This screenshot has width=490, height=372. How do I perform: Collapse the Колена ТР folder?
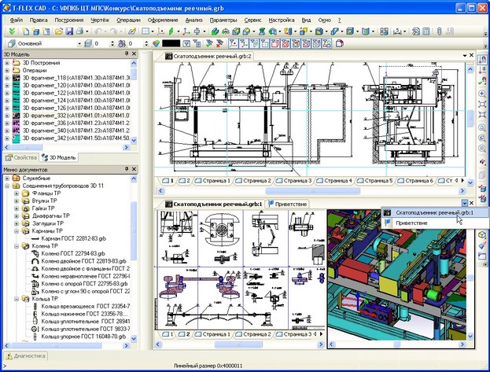click(x=17, y=246)
